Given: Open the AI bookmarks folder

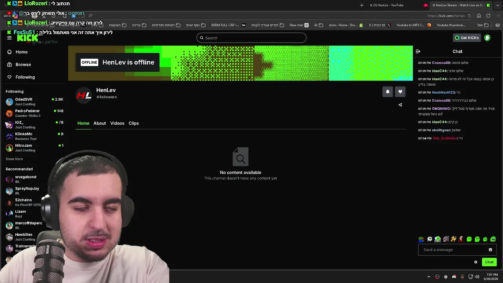Looking at the screenshot, I should 318,25.
